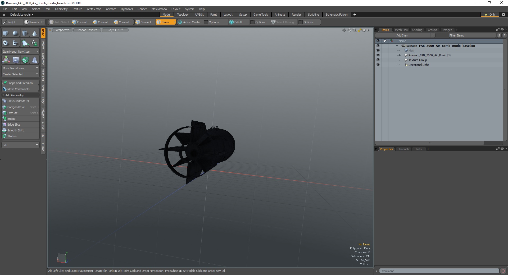Open the Vertex Map menu
This screenshot has height=275, width=508.
94,9
